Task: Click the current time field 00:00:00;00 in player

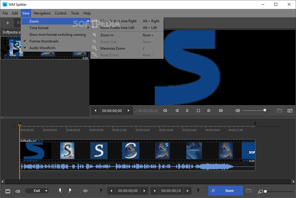Action: 112,111
